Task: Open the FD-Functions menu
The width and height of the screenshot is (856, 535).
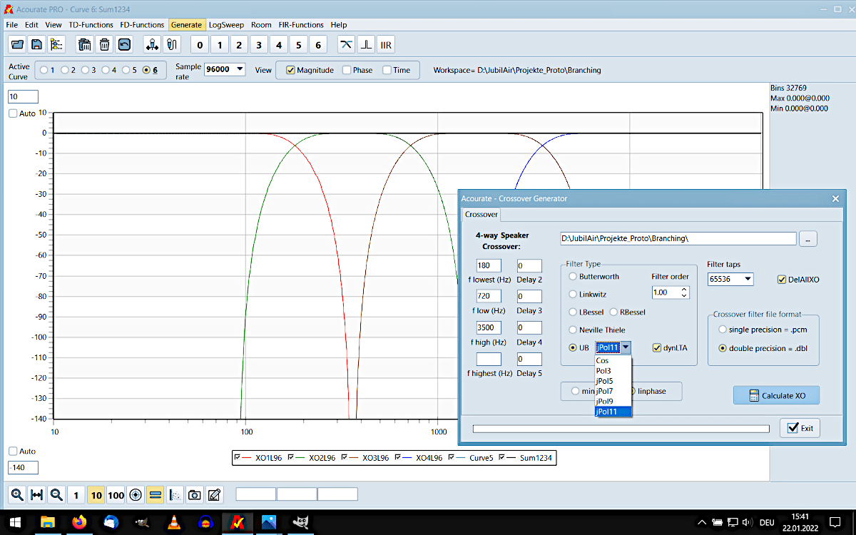Action: click(142, 25)
